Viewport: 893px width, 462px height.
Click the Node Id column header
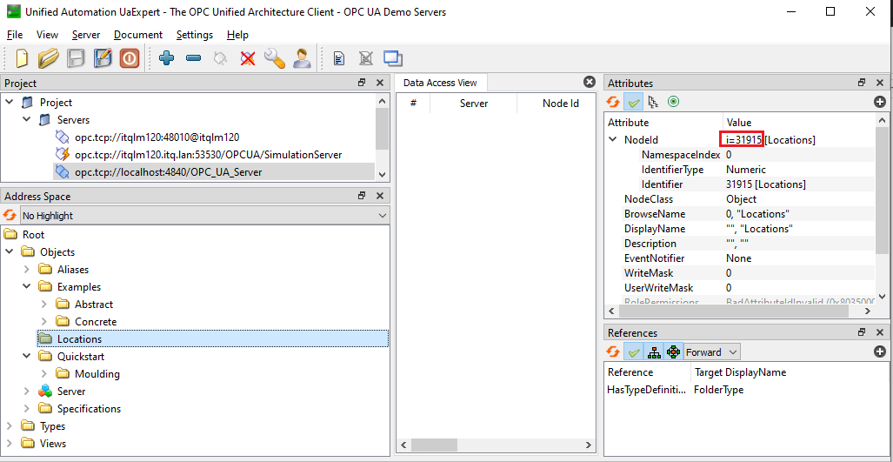pyautogui.click(x=560, y=104)
